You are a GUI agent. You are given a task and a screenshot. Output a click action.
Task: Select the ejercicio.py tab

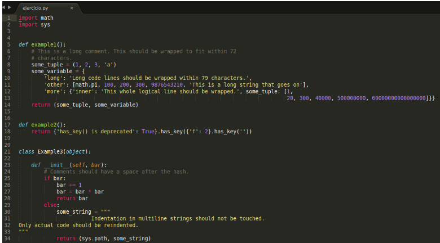37,8
